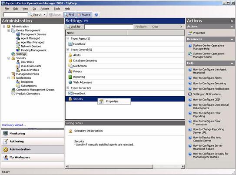Click the Look for text field
Viewport: 236px width, 175px height.
point(109,27)
